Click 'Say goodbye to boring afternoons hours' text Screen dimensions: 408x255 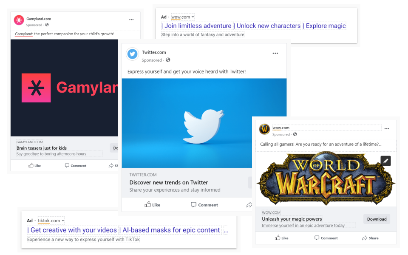51,154
